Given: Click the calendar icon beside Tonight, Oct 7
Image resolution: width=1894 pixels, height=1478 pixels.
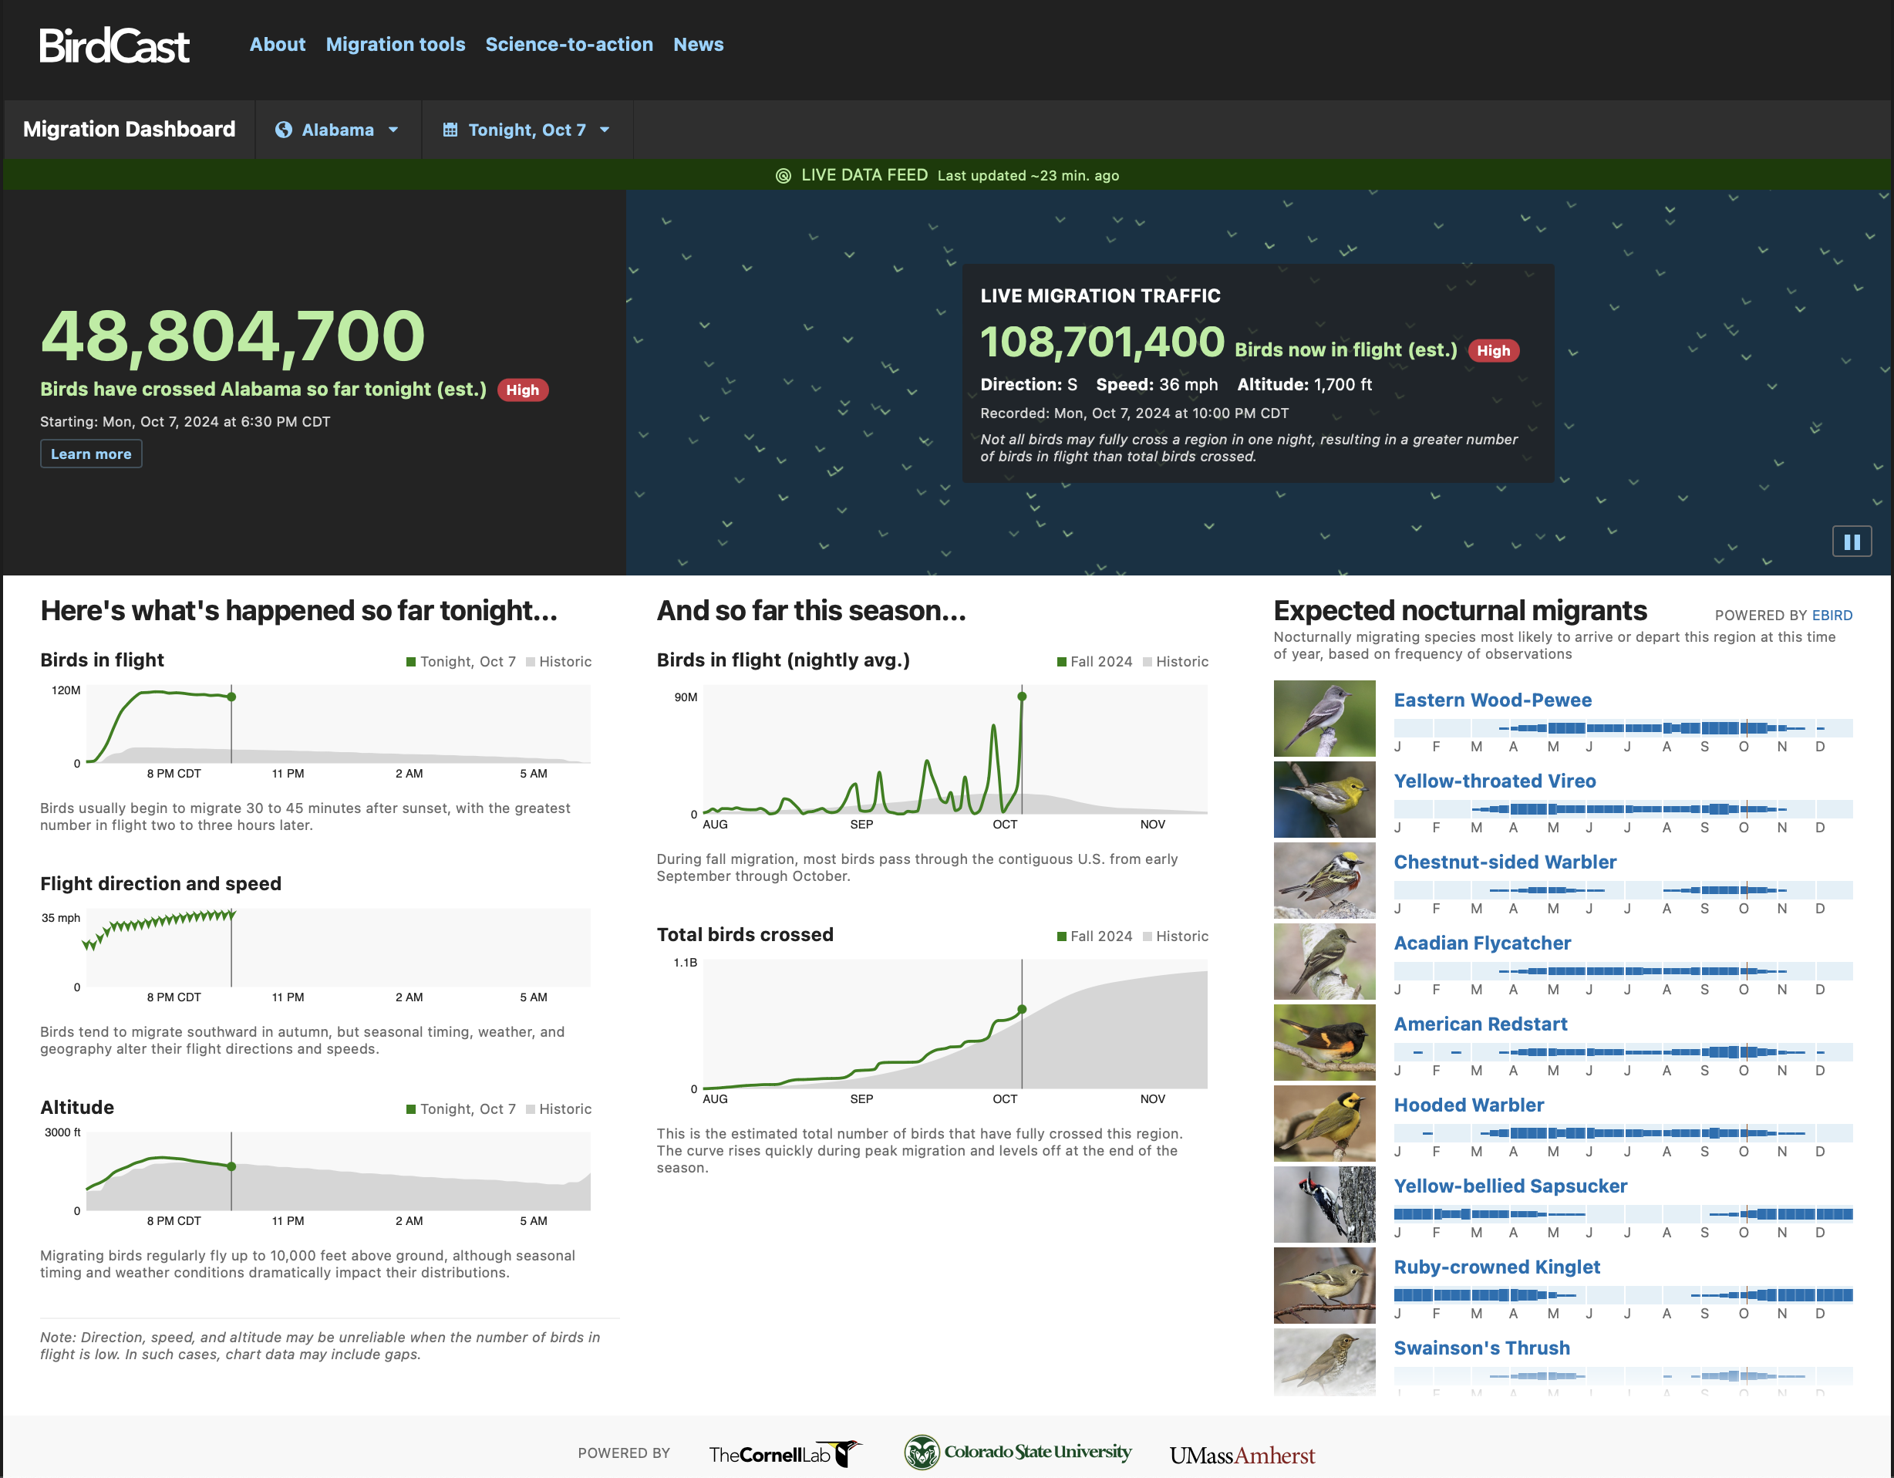Looking at the screenshot, I should 450,130.
